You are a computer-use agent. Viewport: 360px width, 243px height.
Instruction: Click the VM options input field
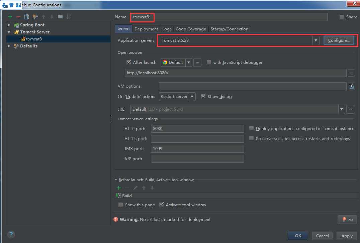tap(253, 86)
